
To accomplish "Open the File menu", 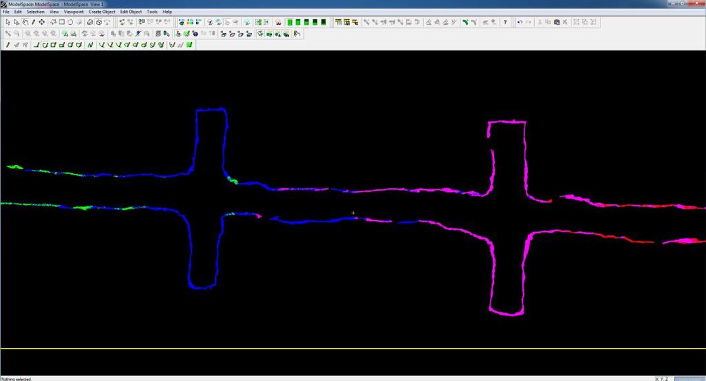I will (x=6, y=12).
